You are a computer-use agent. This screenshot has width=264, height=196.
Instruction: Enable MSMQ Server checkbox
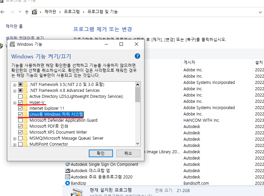click(21, 138)
